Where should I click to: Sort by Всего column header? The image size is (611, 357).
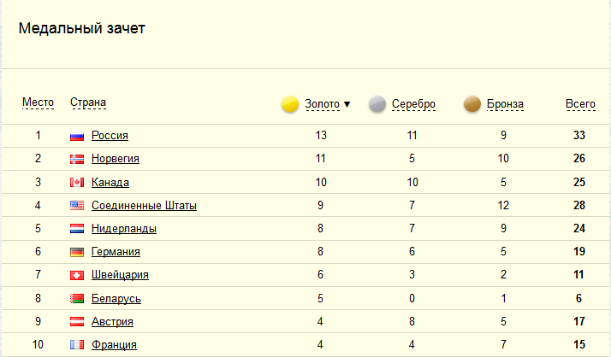(x=580, y=103)
